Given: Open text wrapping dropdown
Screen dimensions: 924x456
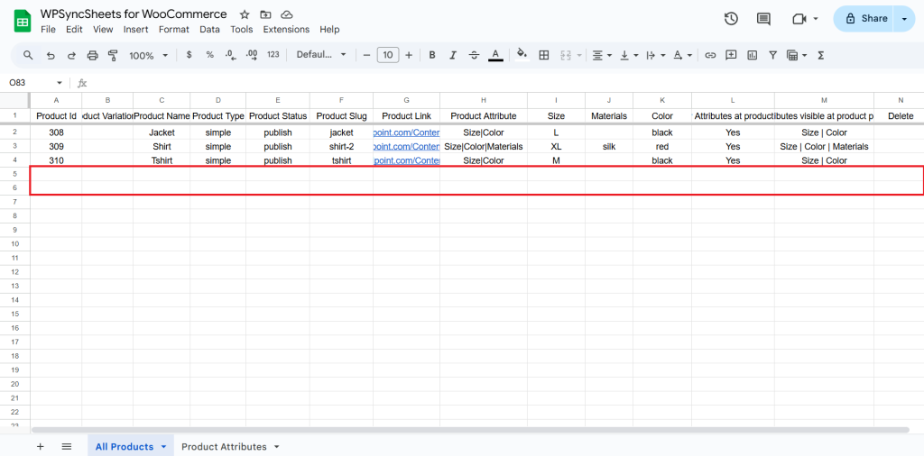Looking at the screenshot, I should coord(656,55).
